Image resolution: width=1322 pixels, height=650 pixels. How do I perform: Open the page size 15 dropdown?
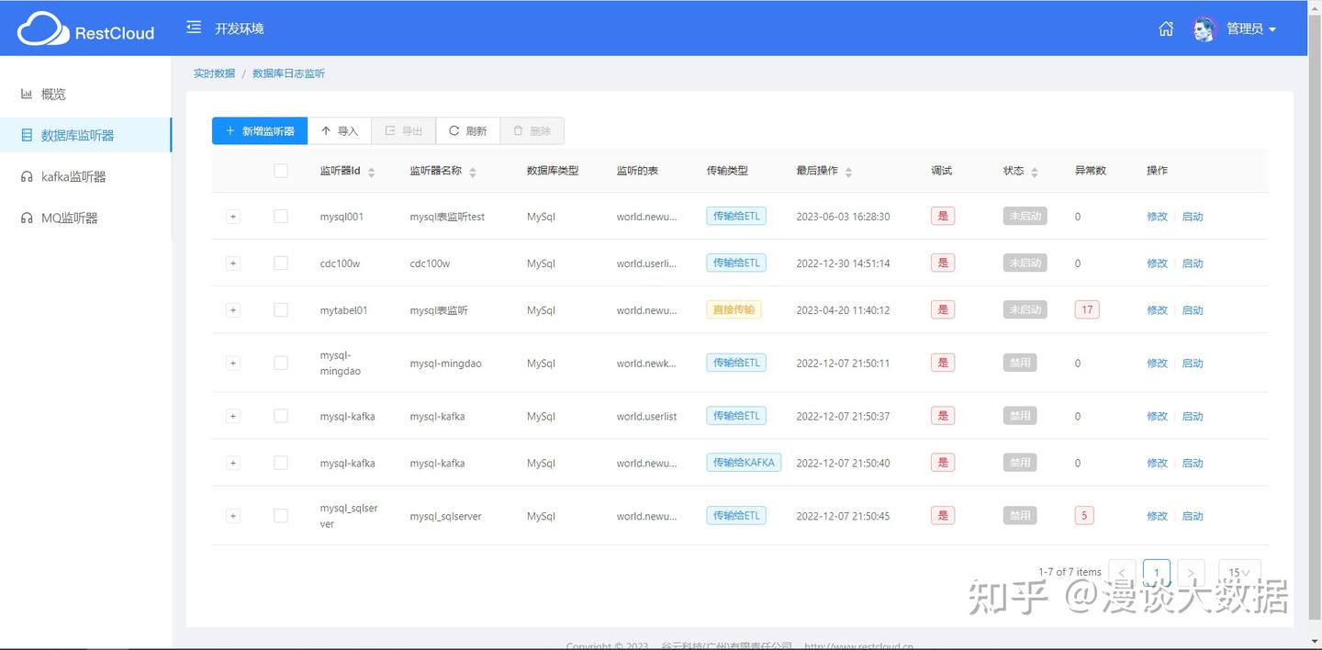pyautogui.click(x=1239, y=573)
